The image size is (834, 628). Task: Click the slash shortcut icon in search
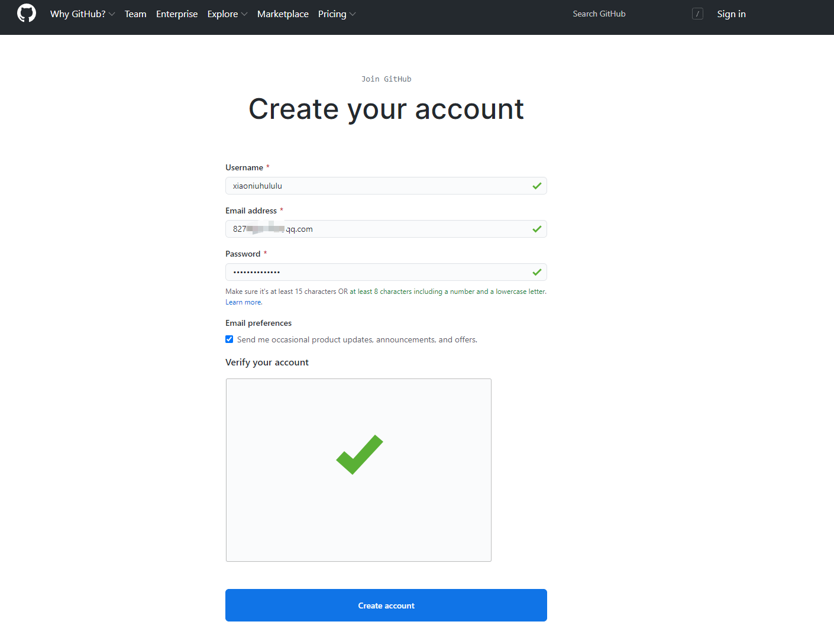(x=697, y=14)
